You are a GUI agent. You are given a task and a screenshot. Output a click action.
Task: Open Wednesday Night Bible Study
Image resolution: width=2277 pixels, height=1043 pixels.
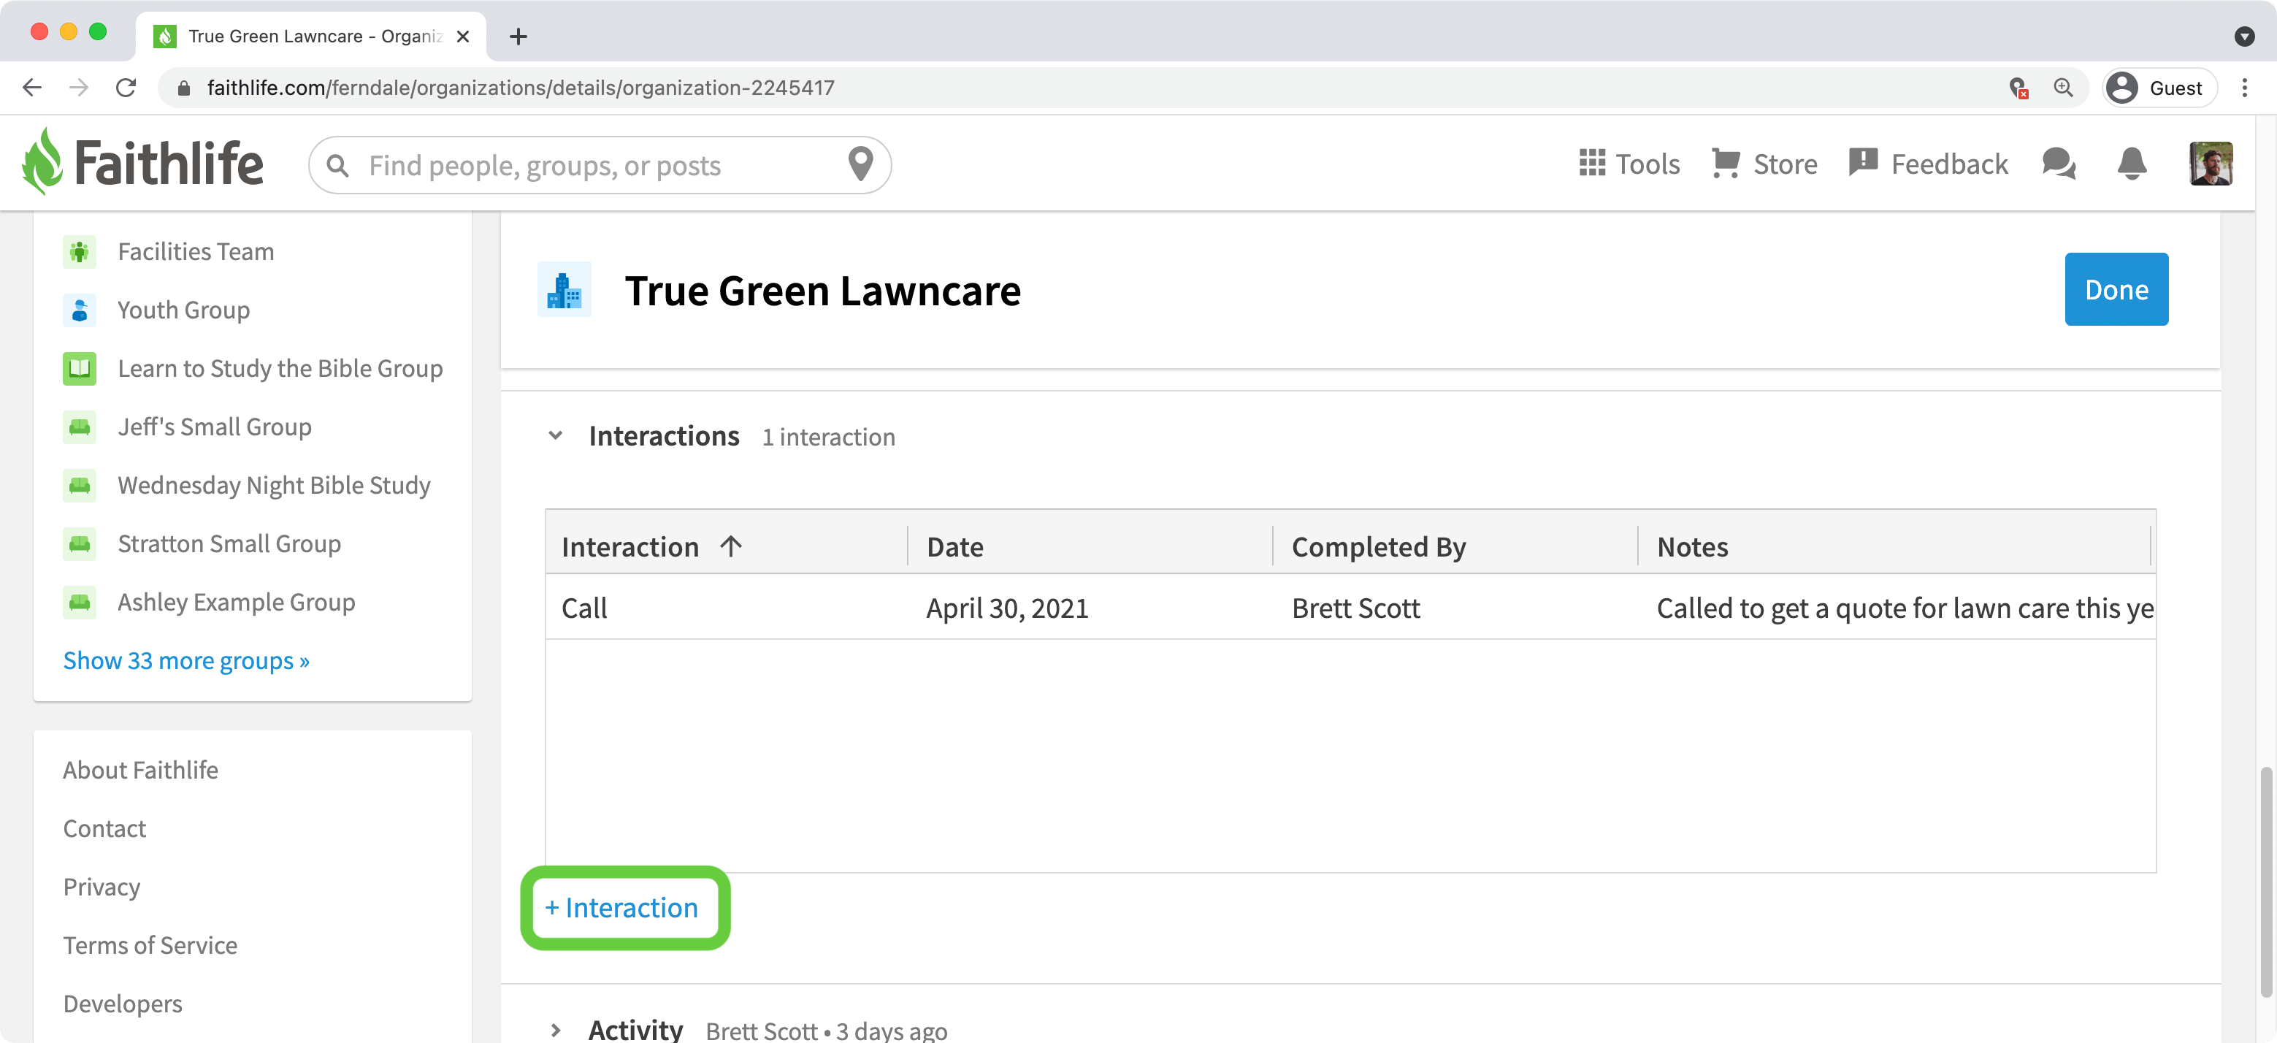point(274,485)
